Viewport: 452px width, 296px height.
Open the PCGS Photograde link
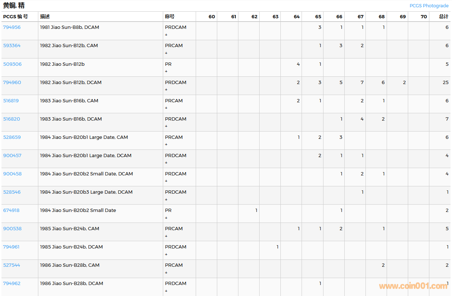pyautogui.click(x=429, y=6)
